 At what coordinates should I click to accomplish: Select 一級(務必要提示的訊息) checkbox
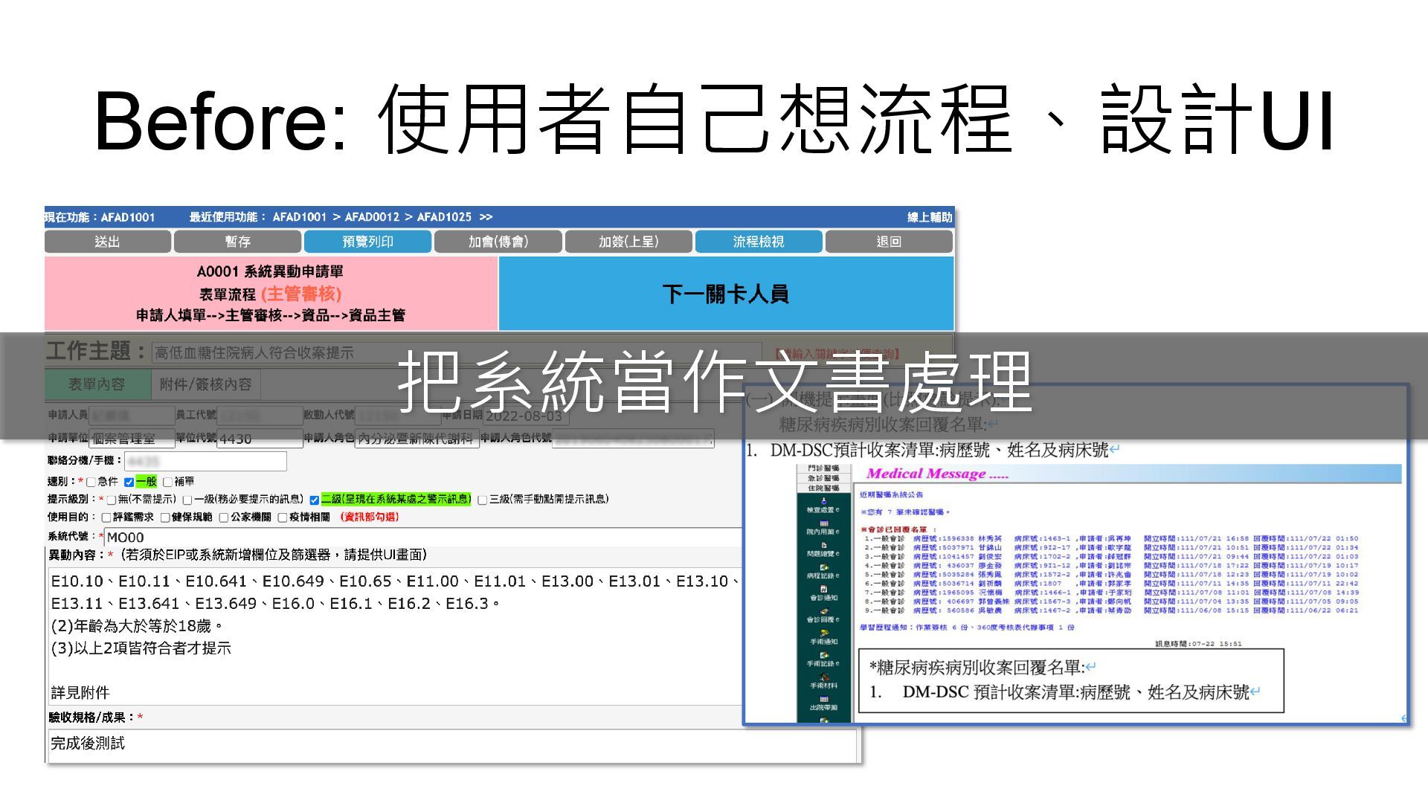pos(187,500)
